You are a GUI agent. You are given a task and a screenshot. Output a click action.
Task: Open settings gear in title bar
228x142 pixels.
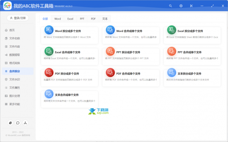(x=181, y=6)
